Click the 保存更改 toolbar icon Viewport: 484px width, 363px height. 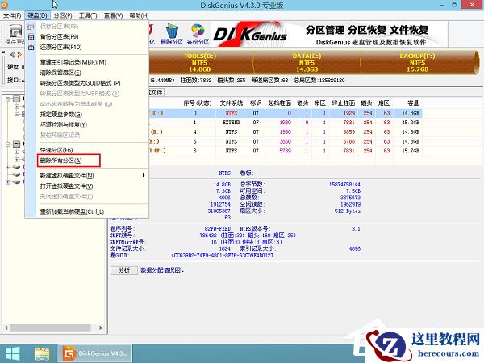[x=15, y=34]
